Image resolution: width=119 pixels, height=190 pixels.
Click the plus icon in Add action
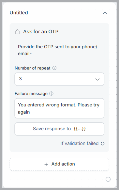tap(46, 164)
